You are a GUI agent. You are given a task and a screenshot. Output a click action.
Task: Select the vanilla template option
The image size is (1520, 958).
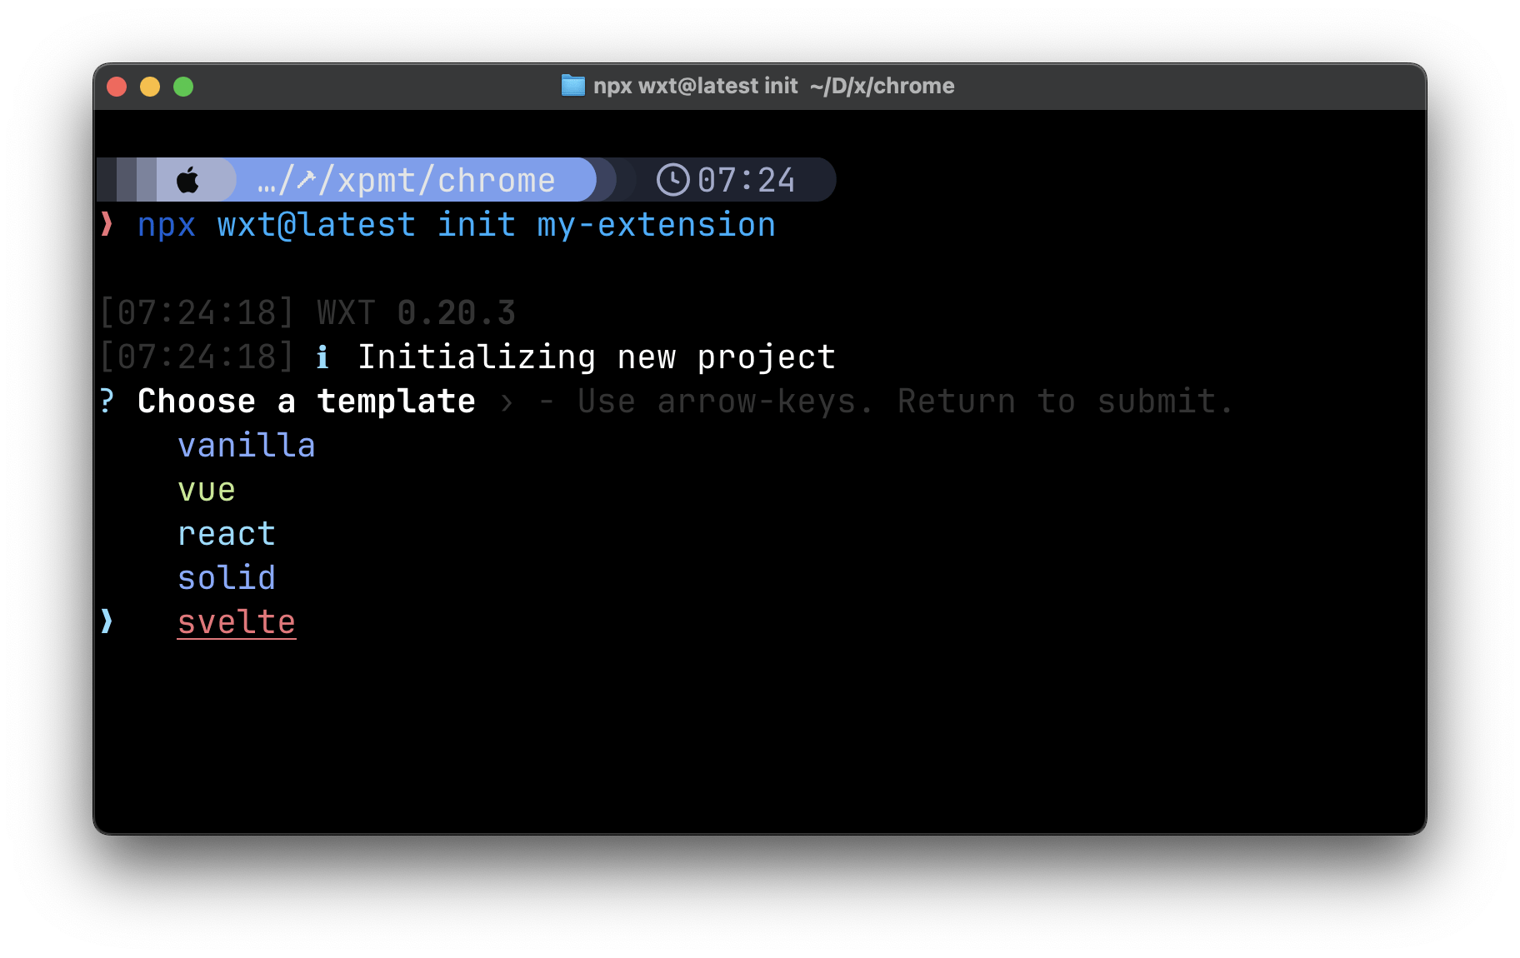pyautogui.click(x=247, y=446)
